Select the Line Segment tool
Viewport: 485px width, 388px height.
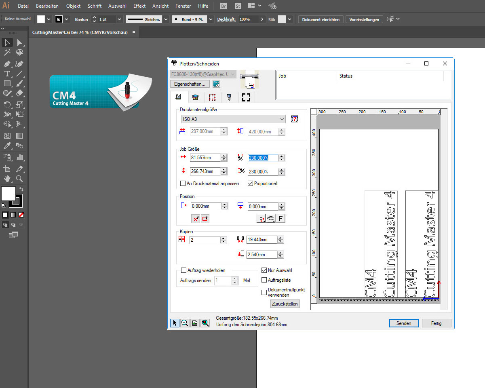coord(19,74)
